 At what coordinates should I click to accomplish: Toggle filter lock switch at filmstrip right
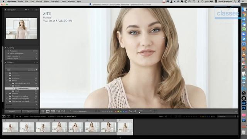point(238,117)
